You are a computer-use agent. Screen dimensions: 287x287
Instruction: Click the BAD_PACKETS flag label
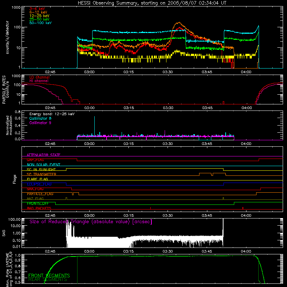coord(39,208)
